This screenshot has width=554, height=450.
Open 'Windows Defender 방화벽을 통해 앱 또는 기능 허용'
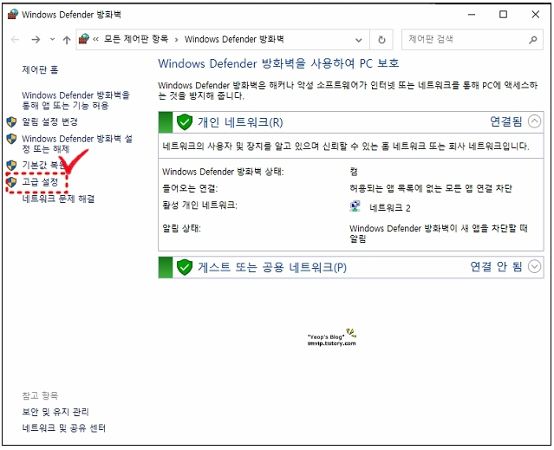point(76,101)
